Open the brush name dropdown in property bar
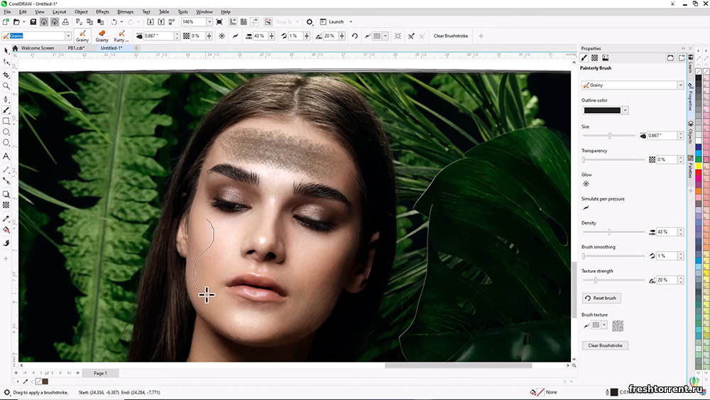The width and height of the screenshot is (710, 400). point(68,36)
